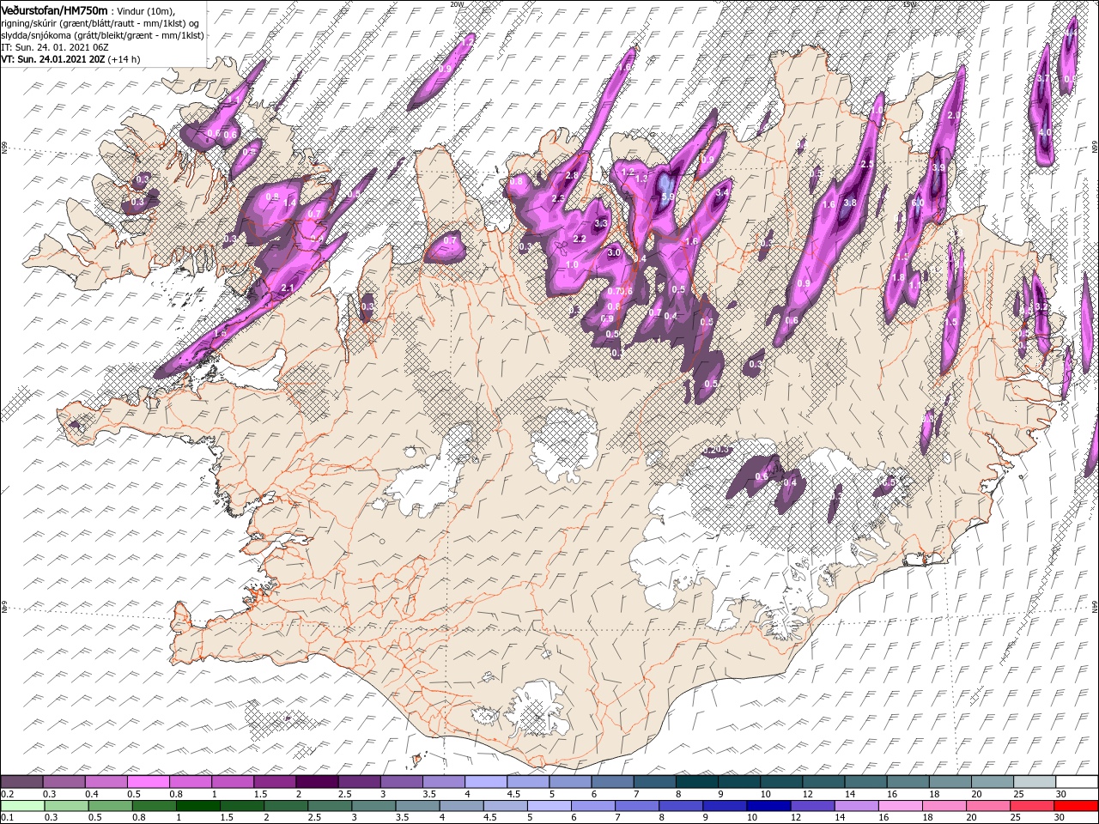Screen dimensions: 1099x824
Task: Click the 'VT: Sun. 24.01.2021 20Z' valid time line
Action: [53, 59]
